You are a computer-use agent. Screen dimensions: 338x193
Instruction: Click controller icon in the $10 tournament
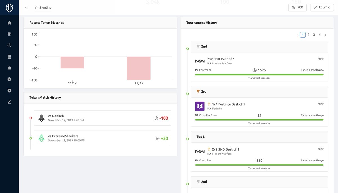tap(197, 160)
